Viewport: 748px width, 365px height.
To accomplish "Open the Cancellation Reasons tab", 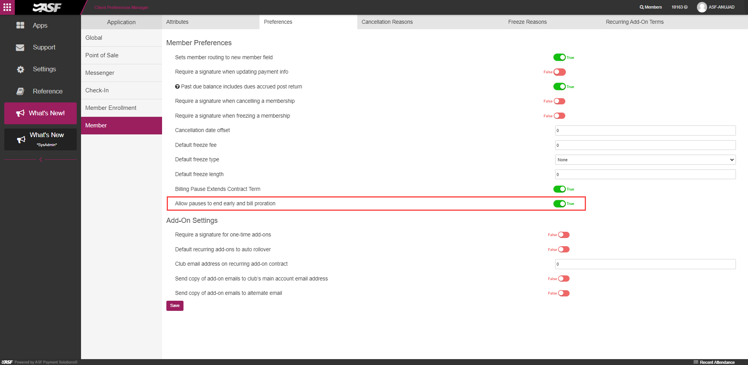I will click(387, 22).
